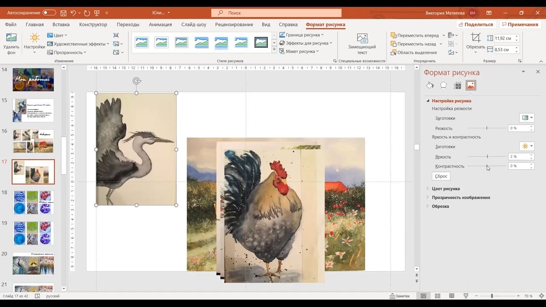
Task: Click the Заметки button in status bar
Action: tap(400, 296)
